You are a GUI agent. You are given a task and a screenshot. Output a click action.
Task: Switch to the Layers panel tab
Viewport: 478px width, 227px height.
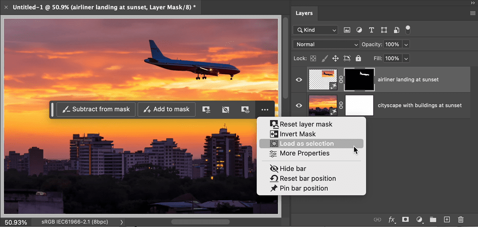(304, 13)
